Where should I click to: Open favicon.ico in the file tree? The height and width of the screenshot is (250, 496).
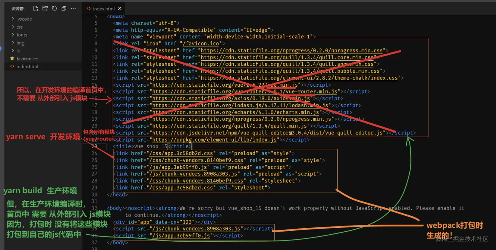tap(27, 59)
